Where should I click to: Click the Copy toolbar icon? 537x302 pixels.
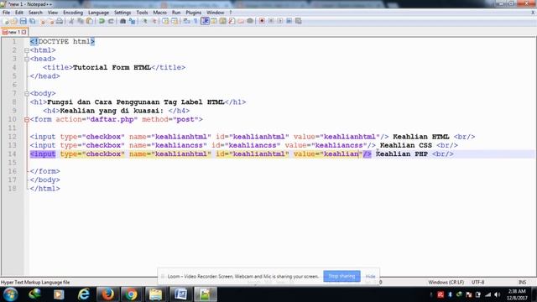81,21
